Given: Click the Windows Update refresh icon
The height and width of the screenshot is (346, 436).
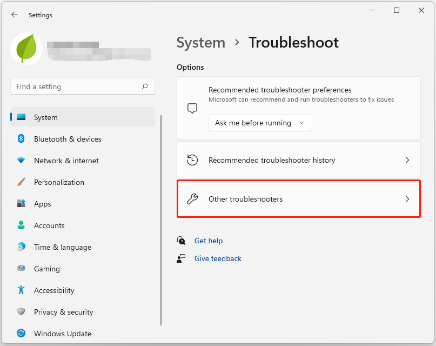Looking at the screenshot, I should coord(21,333).
